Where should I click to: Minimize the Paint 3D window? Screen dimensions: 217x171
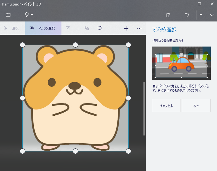(187, 4)
